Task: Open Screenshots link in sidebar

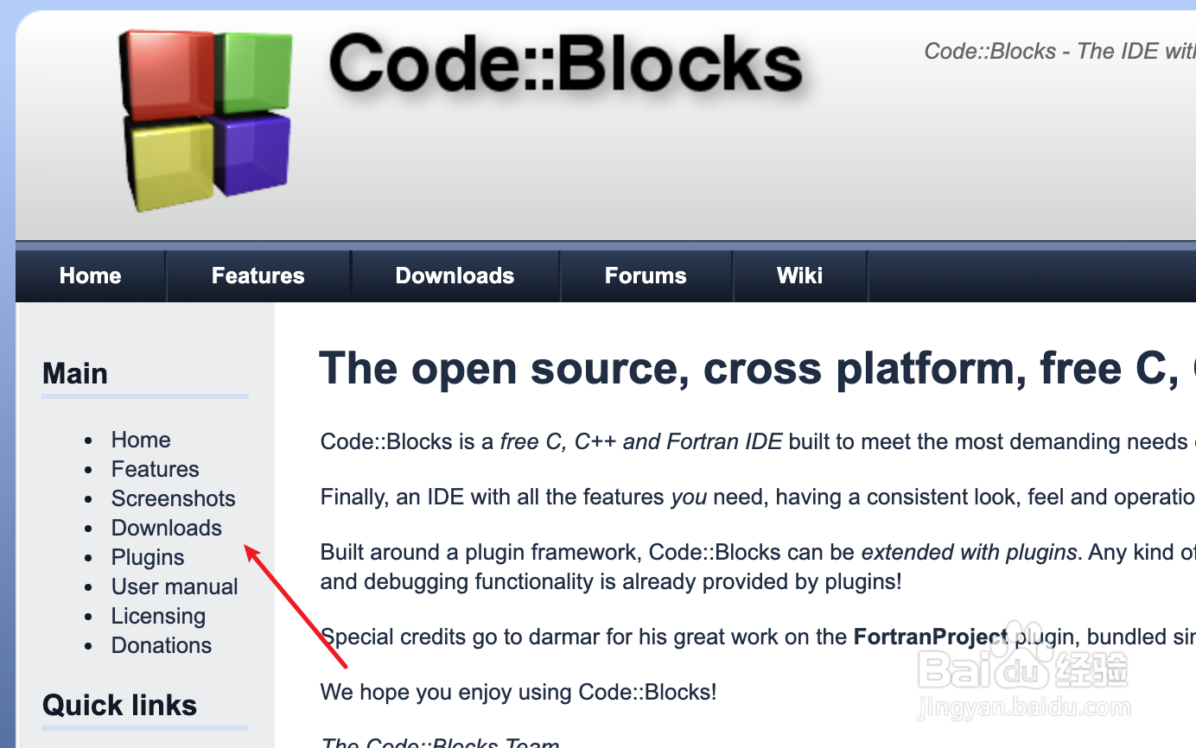Action: pos(174,498)
